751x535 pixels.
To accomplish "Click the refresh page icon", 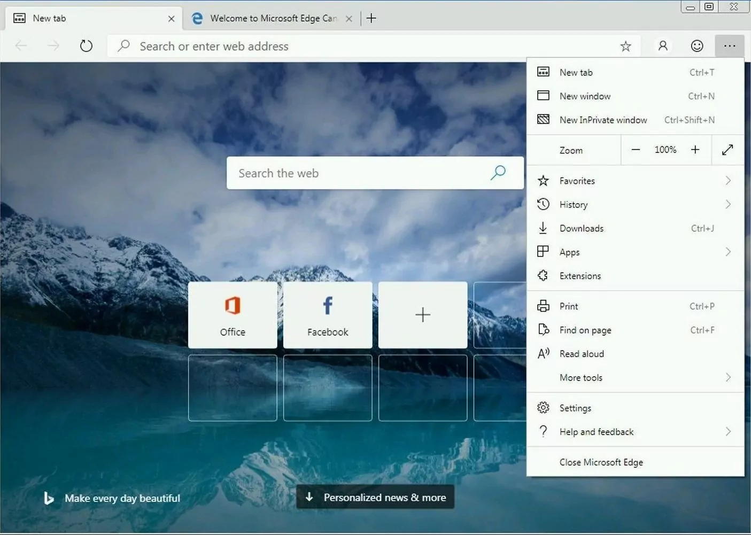I will 86,45.
